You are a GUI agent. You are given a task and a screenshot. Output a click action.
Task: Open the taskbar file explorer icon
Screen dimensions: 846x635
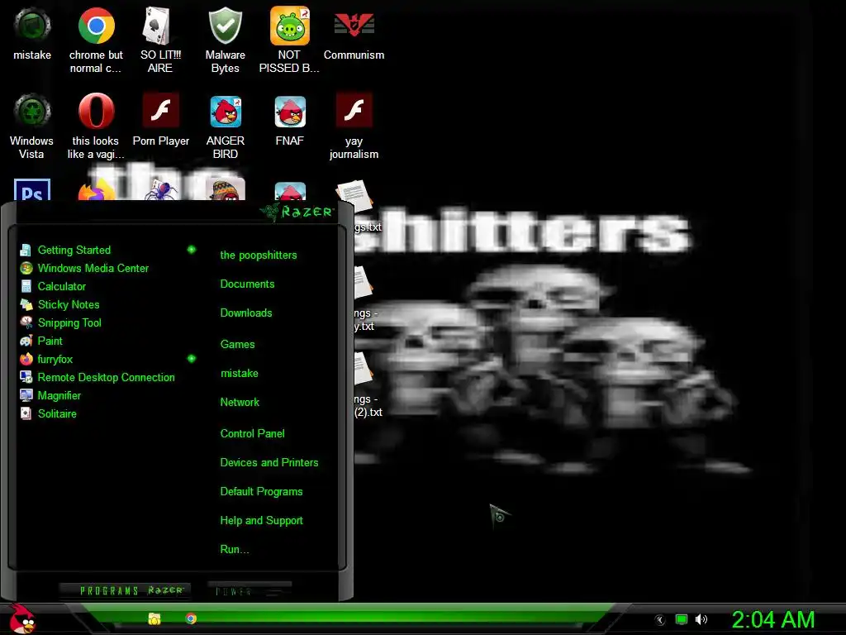(x=154, y=618)
